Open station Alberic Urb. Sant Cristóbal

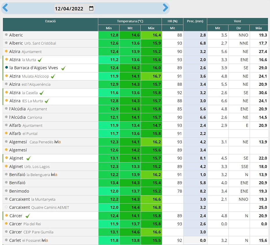click(x=33, y=43)
